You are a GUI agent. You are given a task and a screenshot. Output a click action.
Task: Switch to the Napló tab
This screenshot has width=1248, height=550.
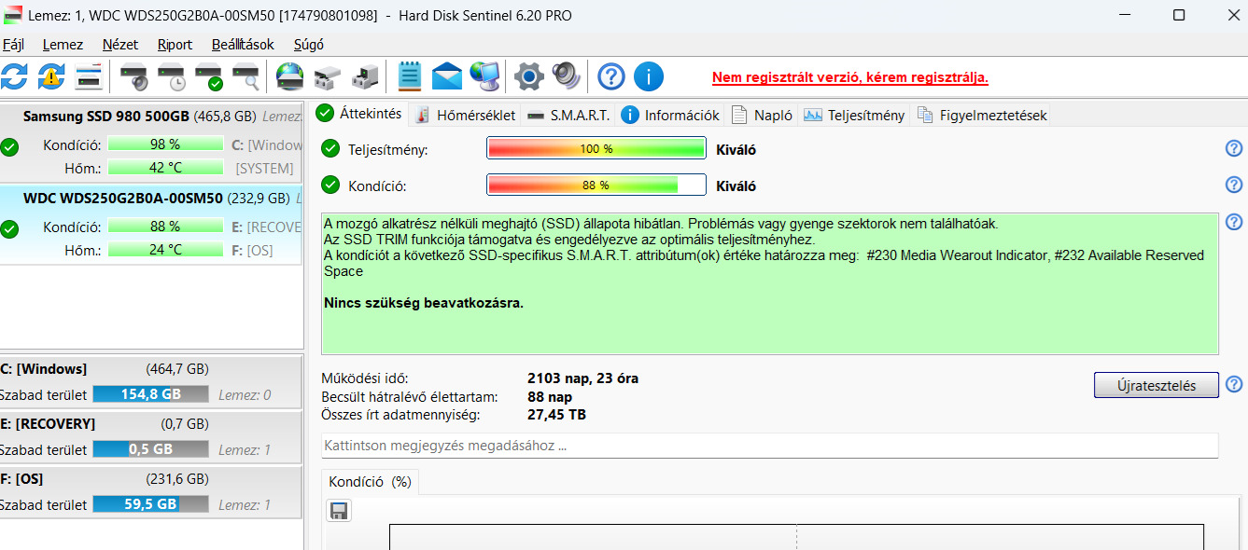[x=762, y=116]
